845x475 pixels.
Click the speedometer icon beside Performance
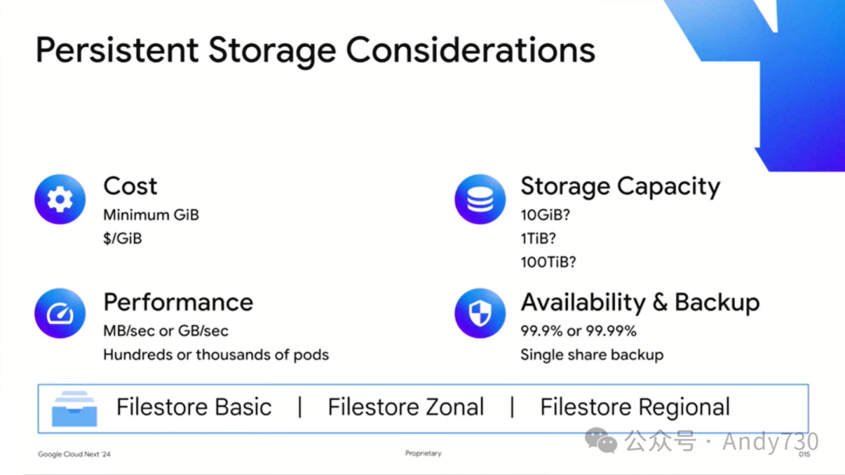(59, 314)
